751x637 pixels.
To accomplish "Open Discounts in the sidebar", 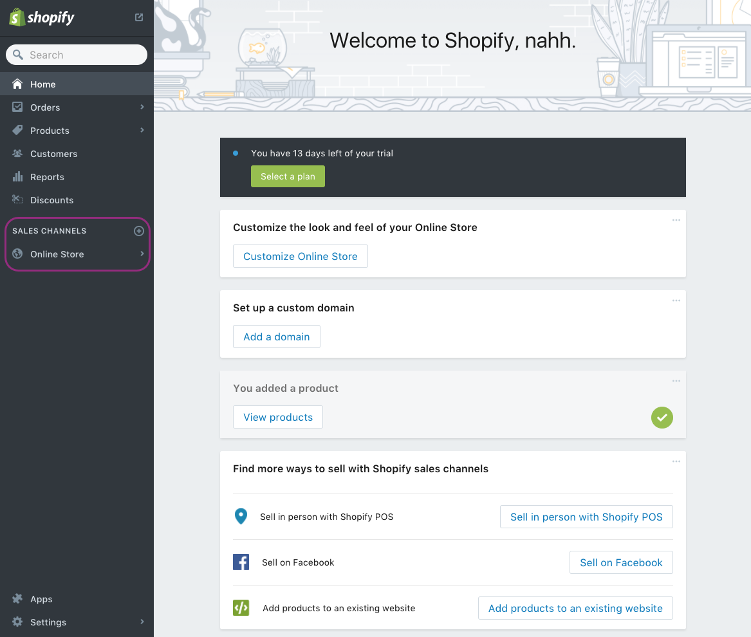I will (77, 199).
